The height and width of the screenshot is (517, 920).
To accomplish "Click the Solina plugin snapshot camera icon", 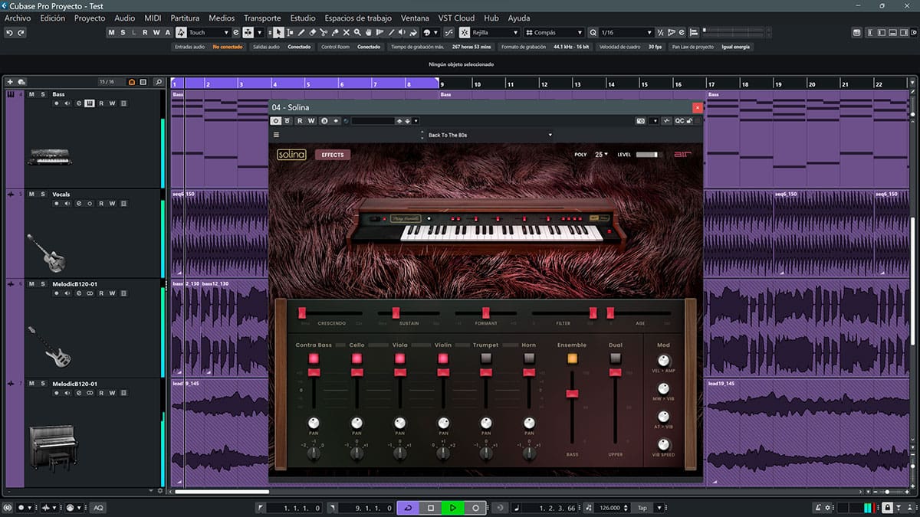I will point(640,121).
